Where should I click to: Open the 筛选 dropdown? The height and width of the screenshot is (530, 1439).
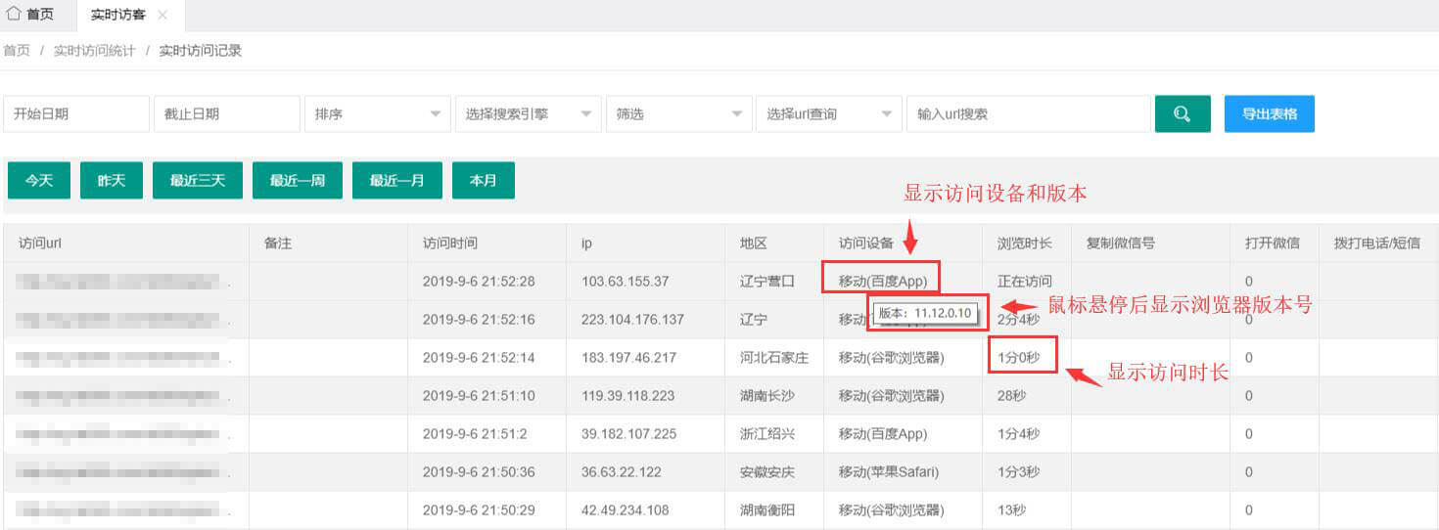point(677,114)
